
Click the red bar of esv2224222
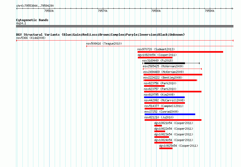click(170, 80)
